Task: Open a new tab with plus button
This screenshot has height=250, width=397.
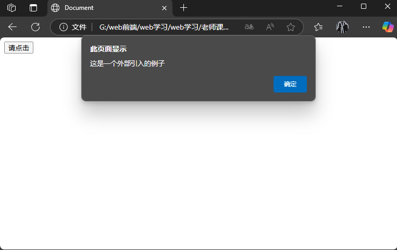Action: coord(183,8)
